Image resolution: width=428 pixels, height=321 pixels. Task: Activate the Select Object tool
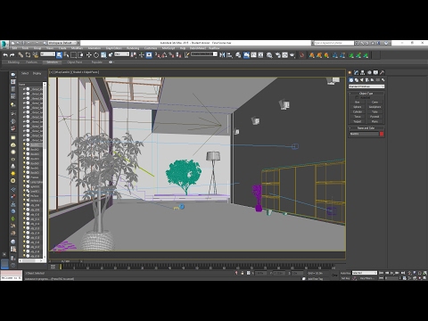(59, 55)
